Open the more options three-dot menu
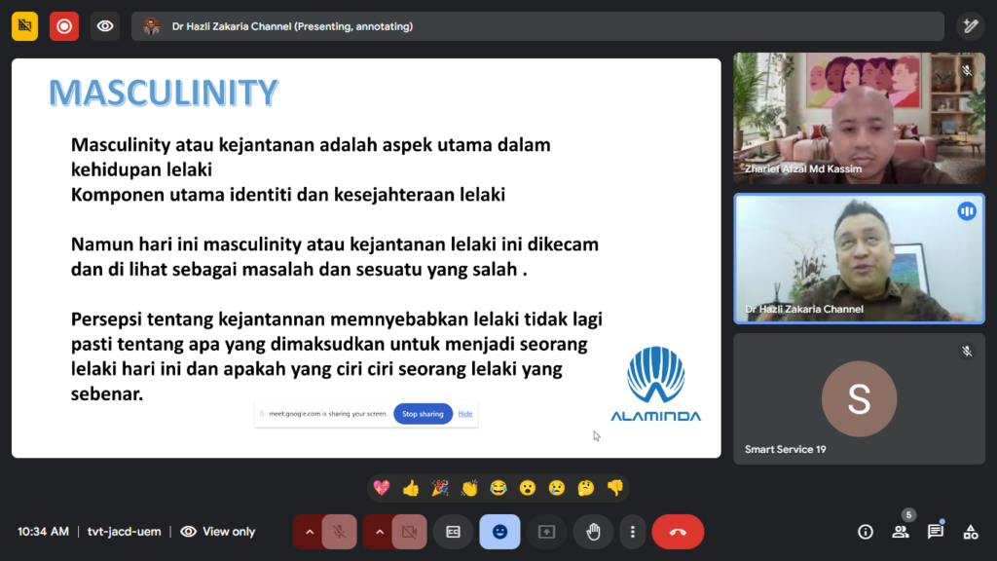997x561 pixels. (632, 532)
